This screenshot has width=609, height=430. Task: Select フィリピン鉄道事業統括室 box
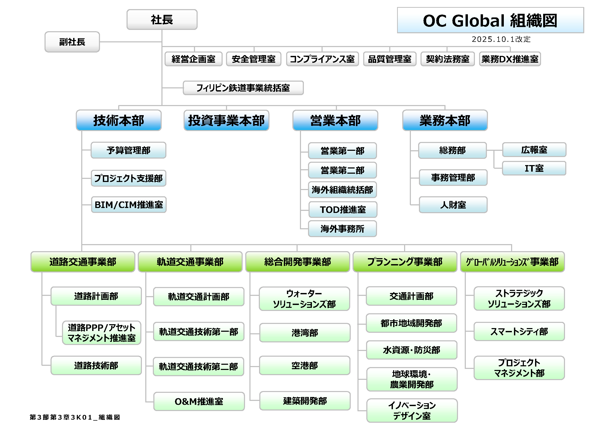click(243, 88)
